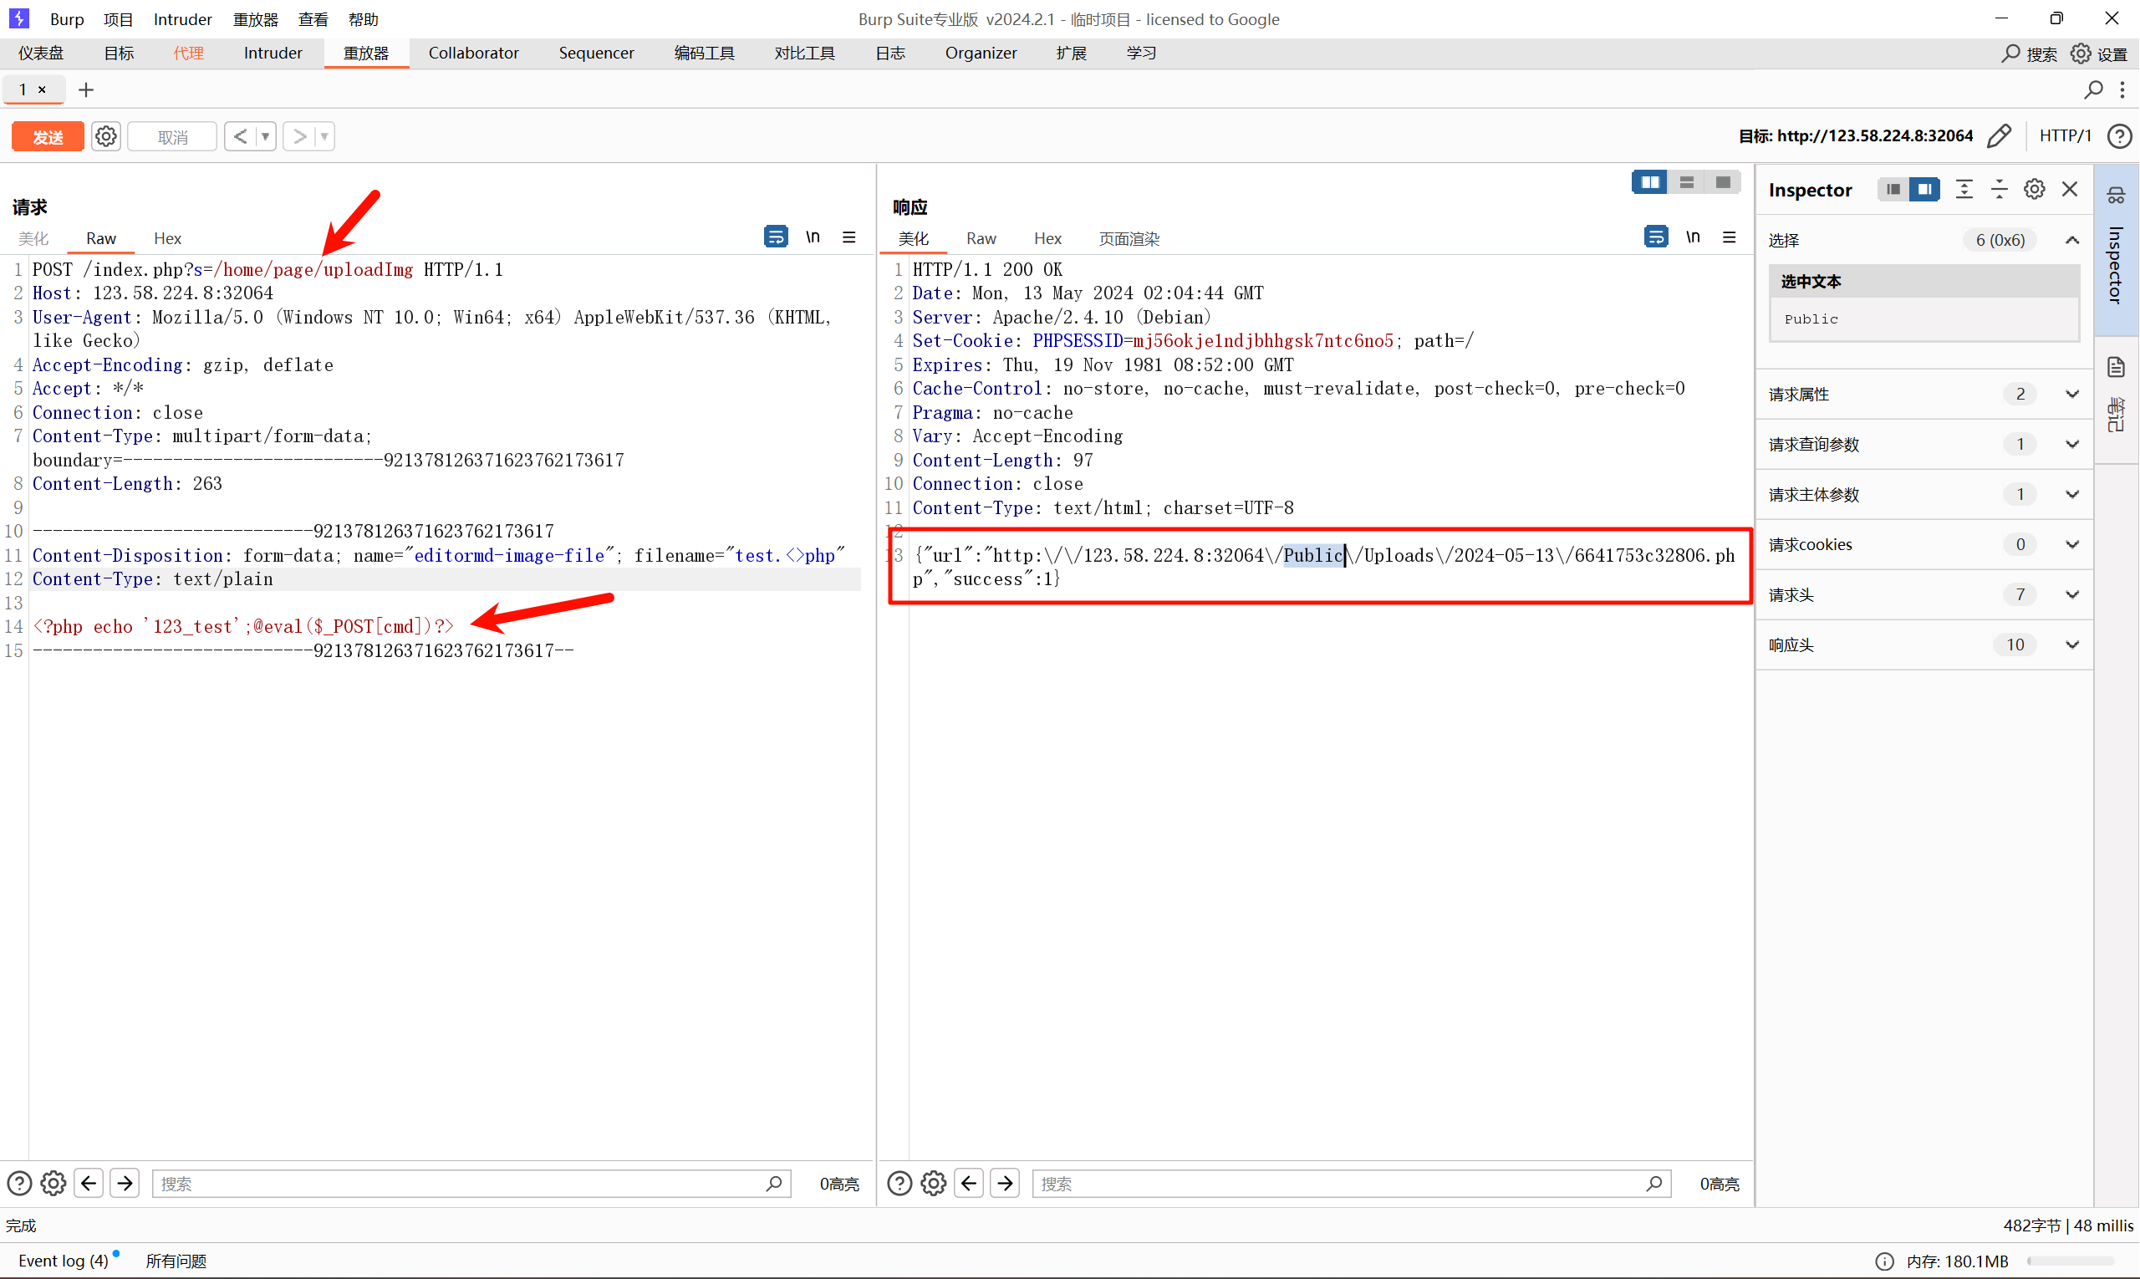The height and width of the screenshot is (1279, 2140).
Task: Open the settings gear in top bar
Action: (x=2081, y=54)
